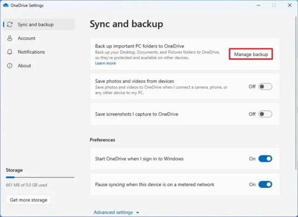
Task: Click 'Back up important PC folders to OneDrive'
Action: [x=139, y=46]
